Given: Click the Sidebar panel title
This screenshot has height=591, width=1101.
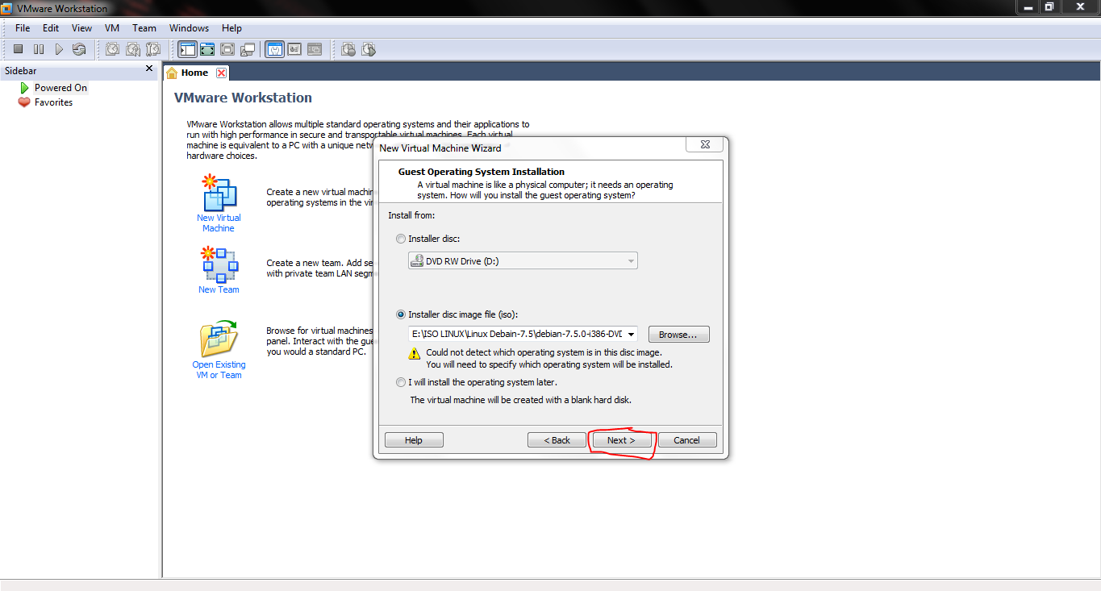Looking at the screenshot, I should [x=21, y=71].
